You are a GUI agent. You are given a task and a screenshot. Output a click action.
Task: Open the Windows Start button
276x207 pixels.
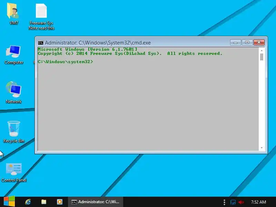(9, 202)
